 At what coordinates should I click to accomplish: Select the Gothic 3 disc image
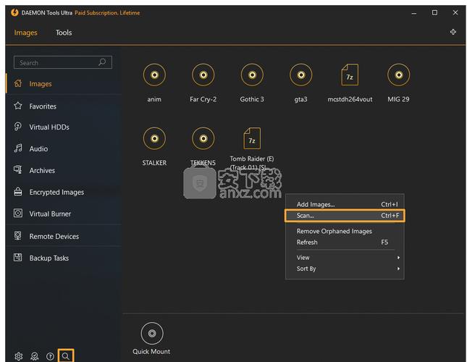click(x=252, y=75)
